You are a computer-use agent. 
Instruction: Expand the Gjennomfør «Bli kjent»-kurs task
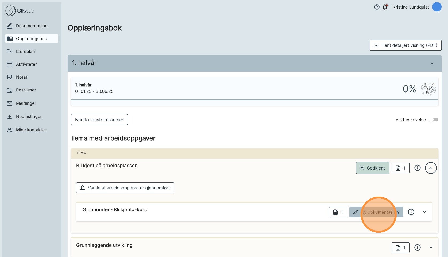pyautogui.click(x=424, y=212)
